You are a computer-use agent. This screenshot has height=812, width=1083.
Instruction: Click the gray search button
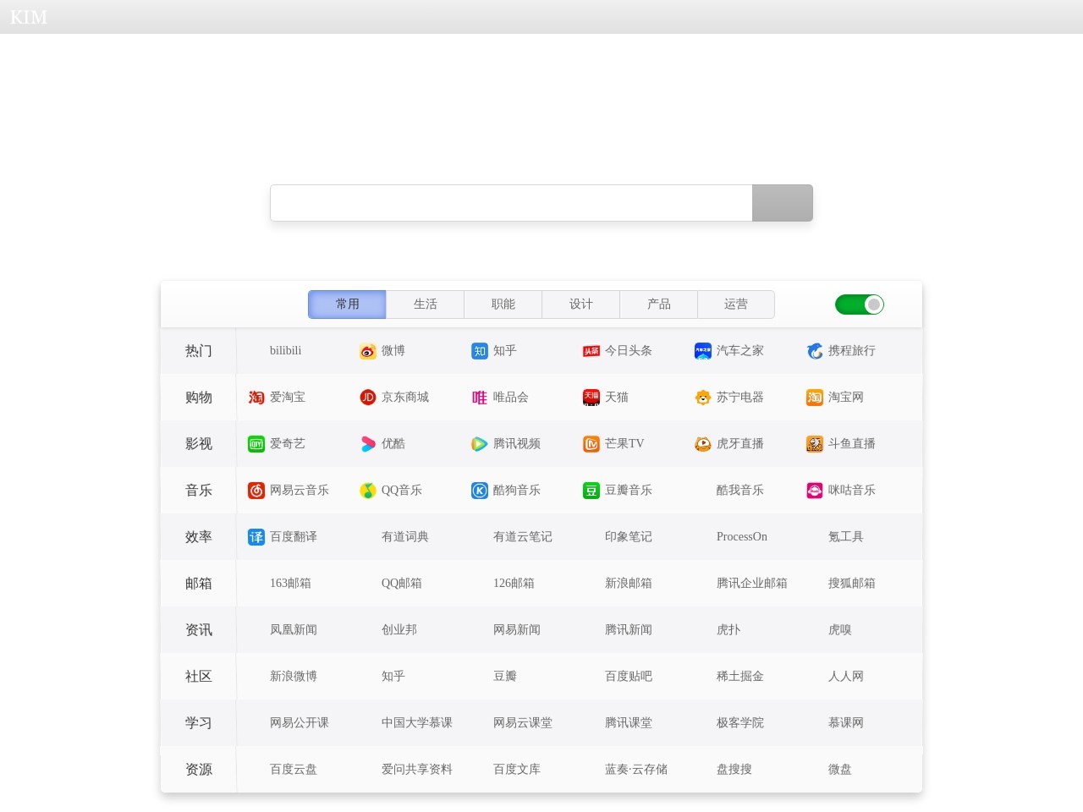(x=783, y=203)
